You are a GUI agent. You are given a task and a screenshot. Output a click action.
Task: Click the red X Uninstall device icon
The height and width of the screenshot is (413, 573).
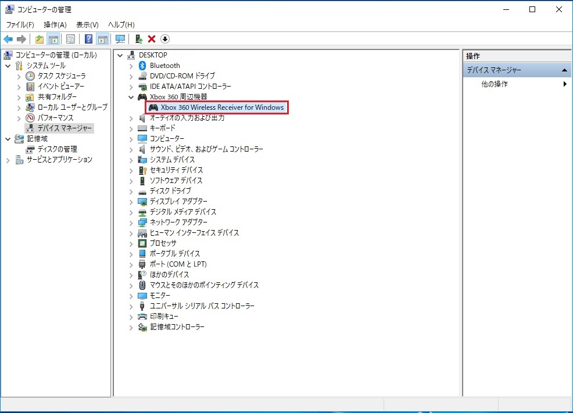click(152, 39)
